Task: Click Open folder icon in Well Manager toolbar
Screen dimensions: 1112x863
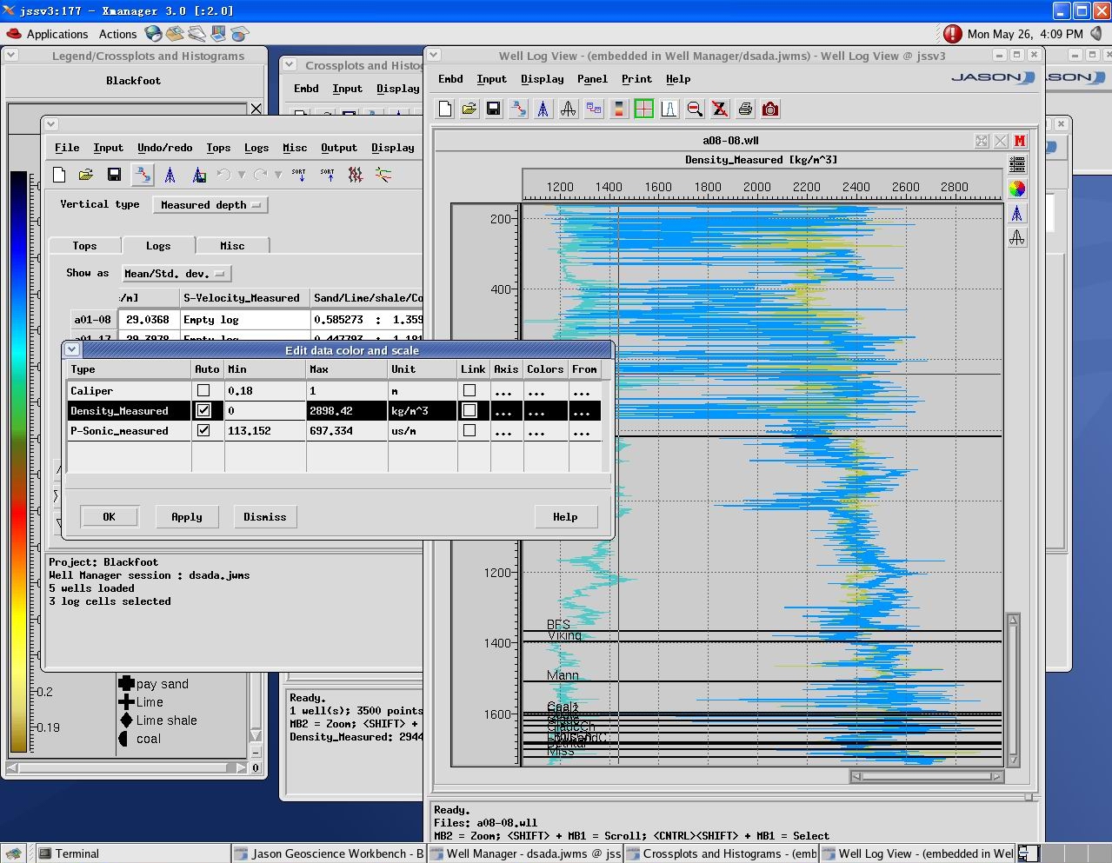Action: (86, 175)
